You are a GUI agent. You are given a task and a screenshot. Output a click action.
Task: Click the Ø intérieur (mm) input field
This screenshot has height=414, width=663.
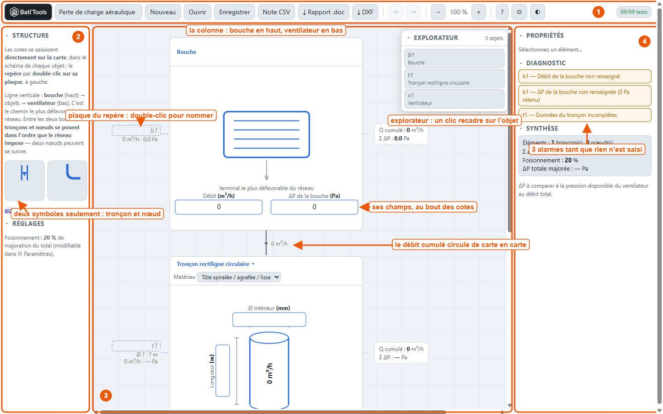[x=269, y=320]
